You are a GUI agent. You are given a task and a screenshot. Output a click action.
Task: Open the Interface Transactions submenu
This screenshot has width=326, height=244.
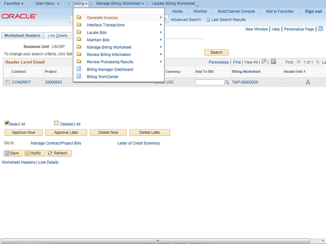click(x=105, y=25)
